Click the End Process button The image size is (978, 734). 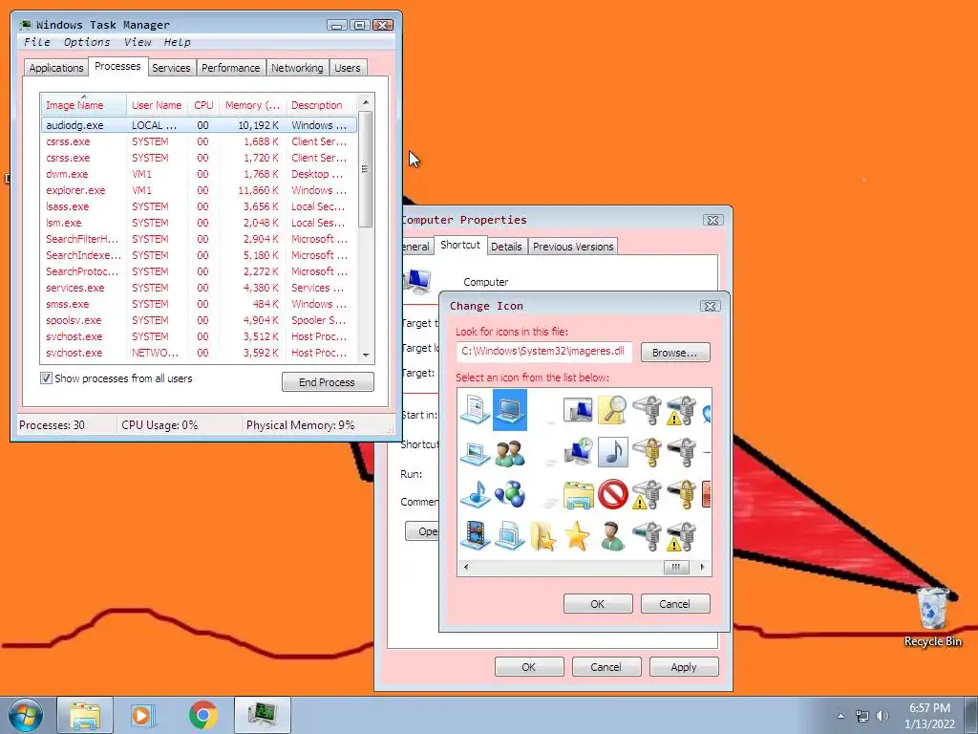pyautogui.click(x=328, y=382)
